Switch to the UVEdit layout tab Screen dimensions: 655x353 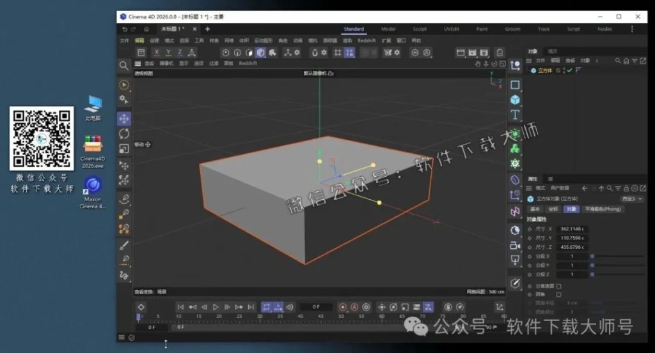point(452,29)
